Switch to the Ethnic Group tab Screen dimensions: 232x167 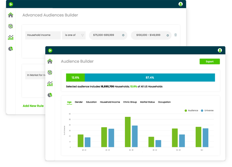(130, 102)
